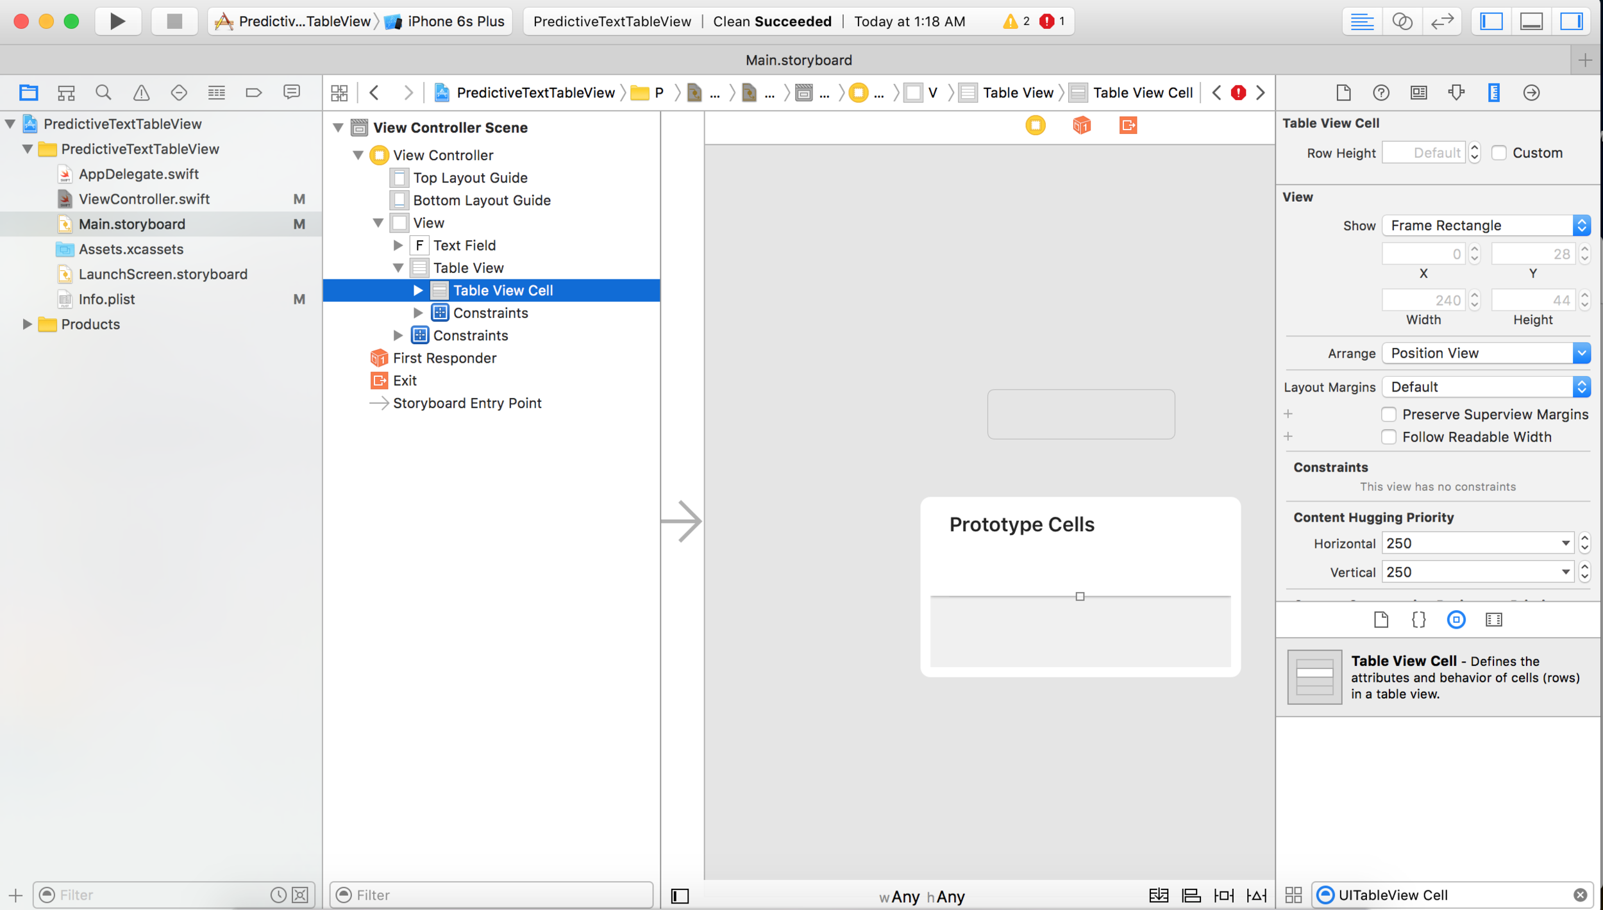Open the Test navigator
Screen dimensions: 1603x910
[x=179, y=93]
